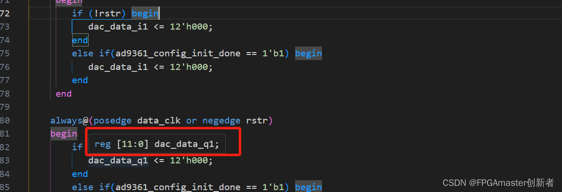Click 'rstr' signal on line 80
This screenshot has height=192, width=562.
tap(256, 120)
